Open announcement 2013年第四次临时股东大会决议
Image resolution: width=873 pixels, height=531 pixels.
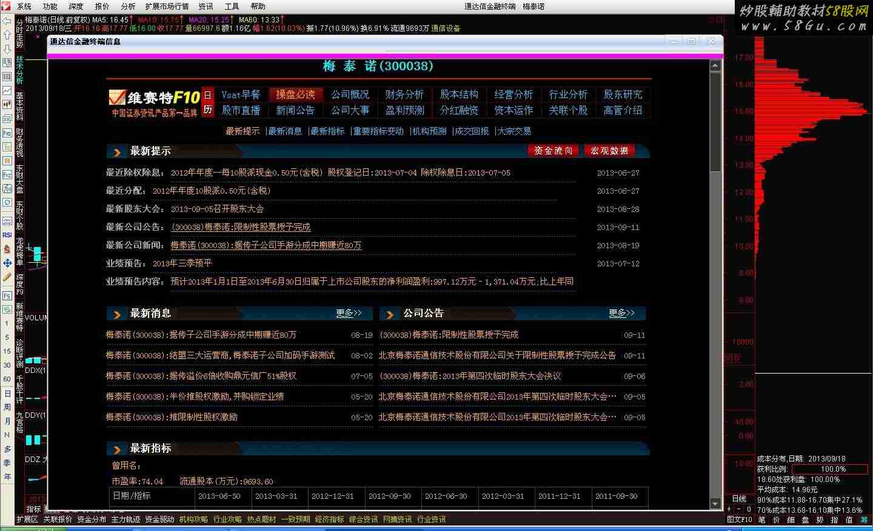470,376
